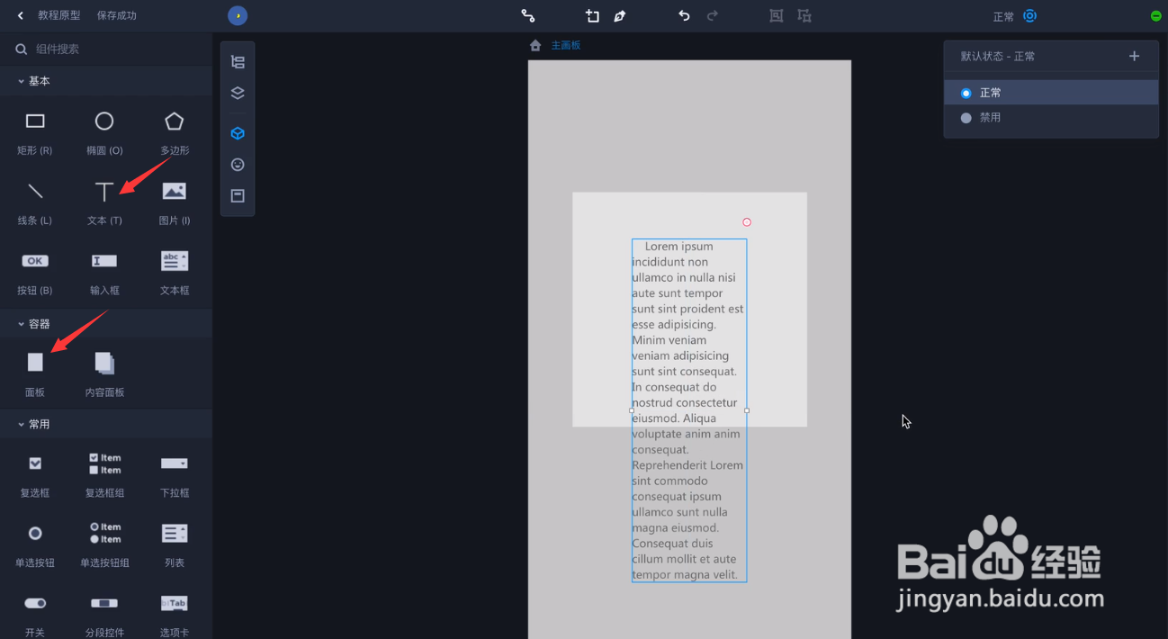
Task: Select the Button (按钮) component
Action: (x=35, y=271)
